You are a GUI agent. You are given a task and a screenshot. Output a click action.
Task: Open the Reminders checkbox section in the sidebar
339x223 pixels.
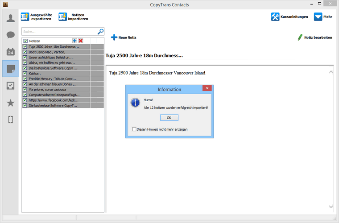tap(10, 86)
